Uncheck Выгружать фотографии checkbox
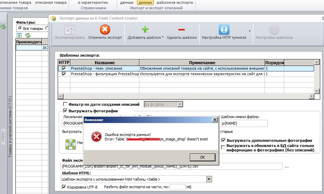This screenshot has width=324, height=194. (x=65, y=111)
